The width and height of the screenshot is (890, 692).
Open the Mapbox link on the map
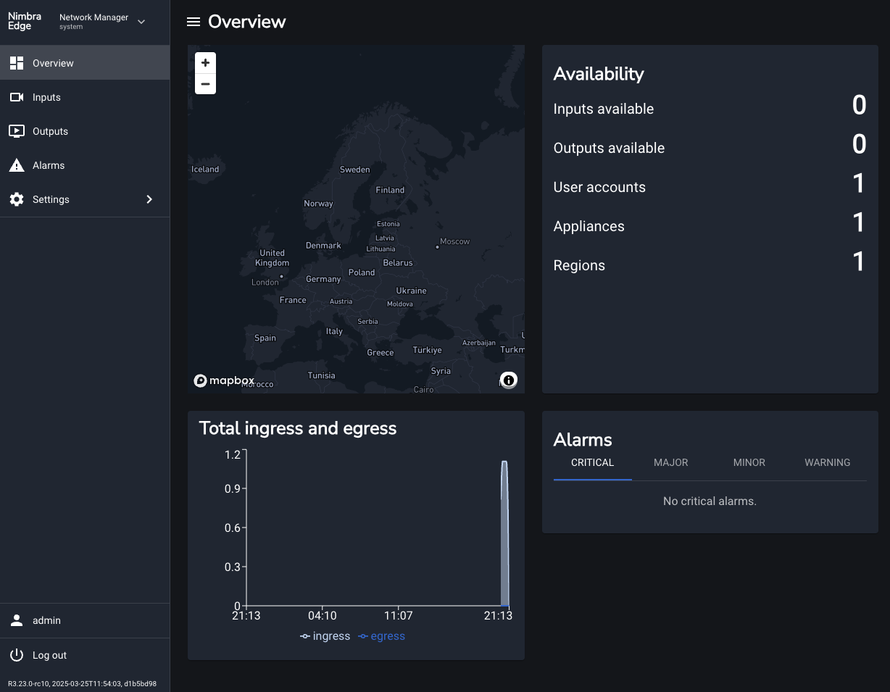coord(224,380)
